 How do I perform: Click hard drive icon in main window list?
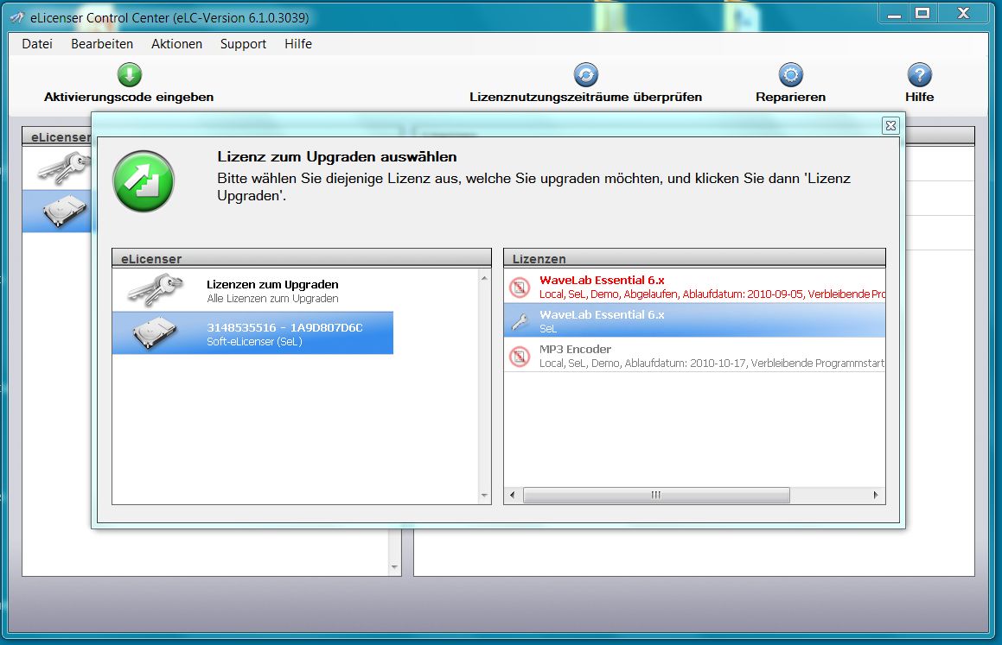click(64, 212)
